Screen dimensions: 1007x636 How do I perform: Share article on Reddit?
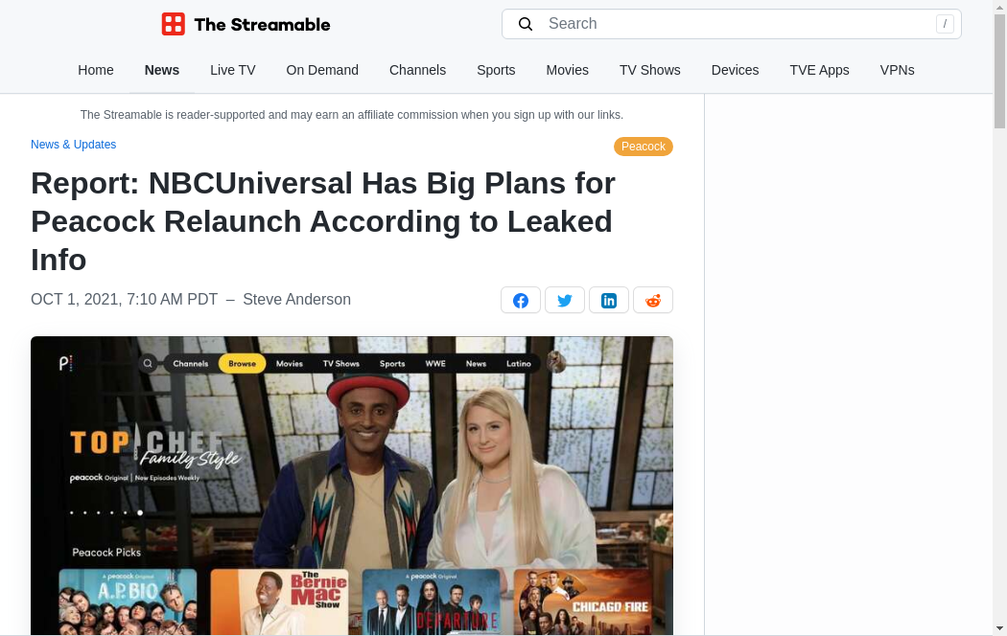click(653, 300)
